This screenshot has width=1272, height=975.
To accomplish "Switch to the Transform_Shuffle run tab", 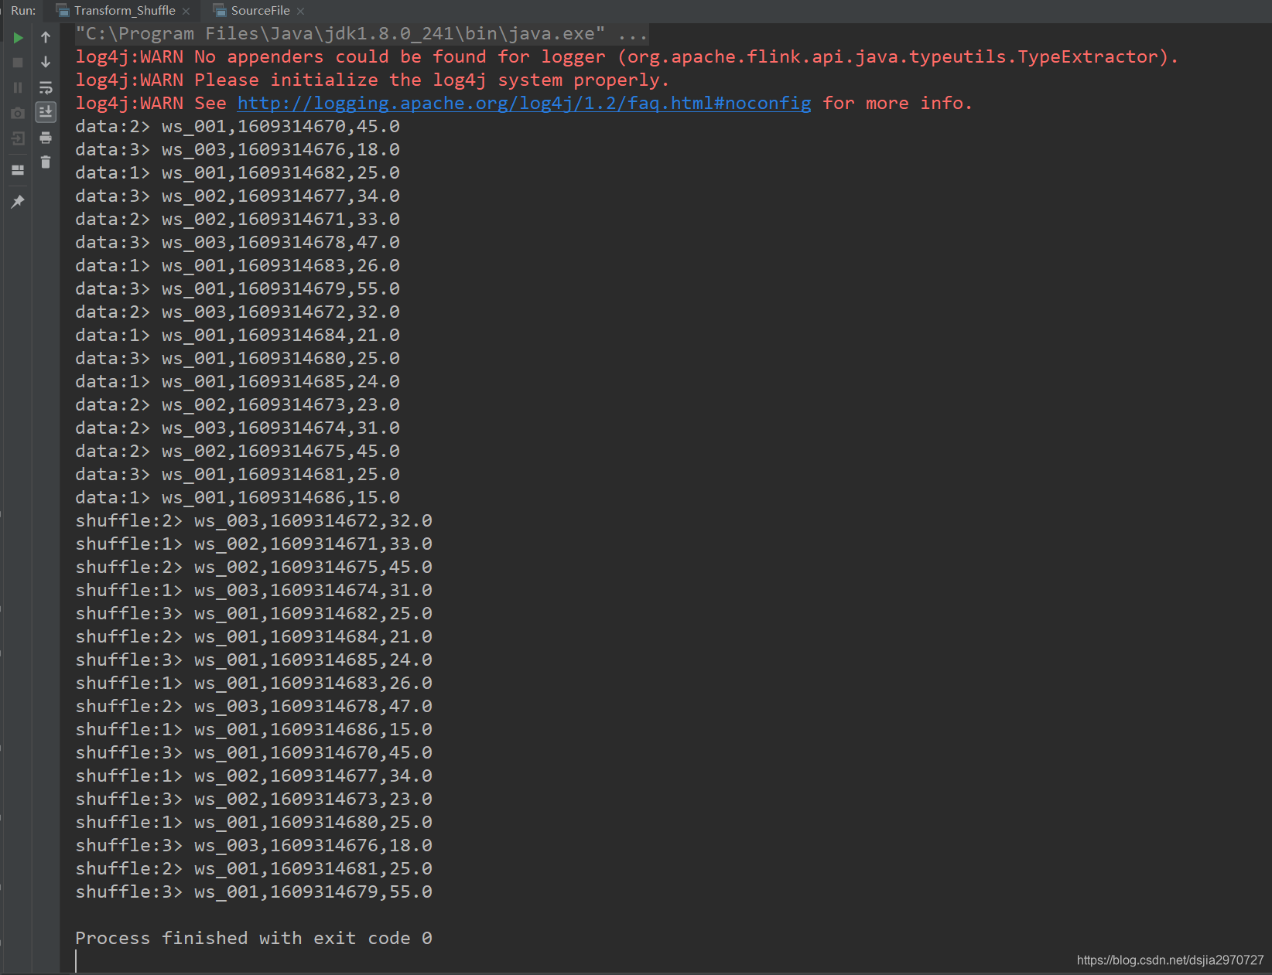I will (x=124, y=11).
